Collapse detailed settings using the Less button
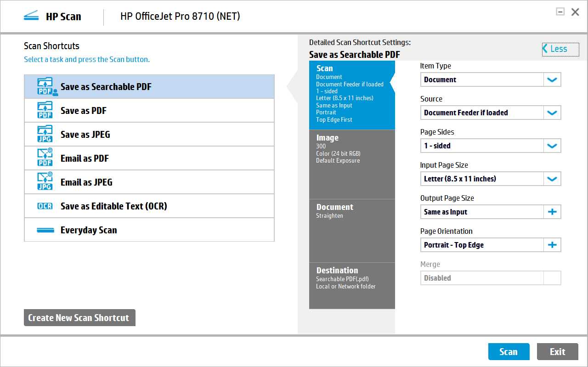This screenshot has height=367, width=588. (560, 49)
